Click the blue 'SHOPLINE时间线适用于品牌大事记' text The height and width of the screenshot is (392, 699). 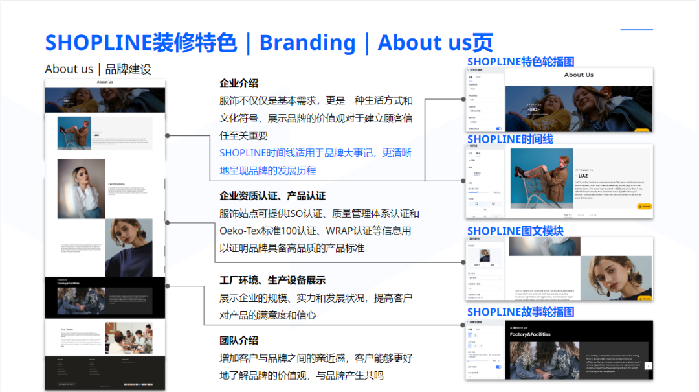(296, 153)
